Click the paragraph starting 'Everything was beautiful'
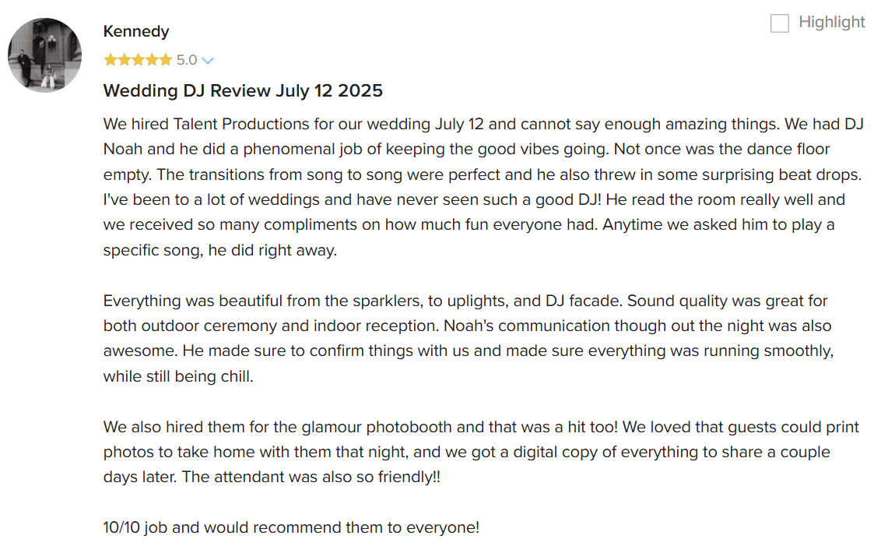The height and width of the screenshot is (546, 881). pyautogui.click(x=468, y=339)
